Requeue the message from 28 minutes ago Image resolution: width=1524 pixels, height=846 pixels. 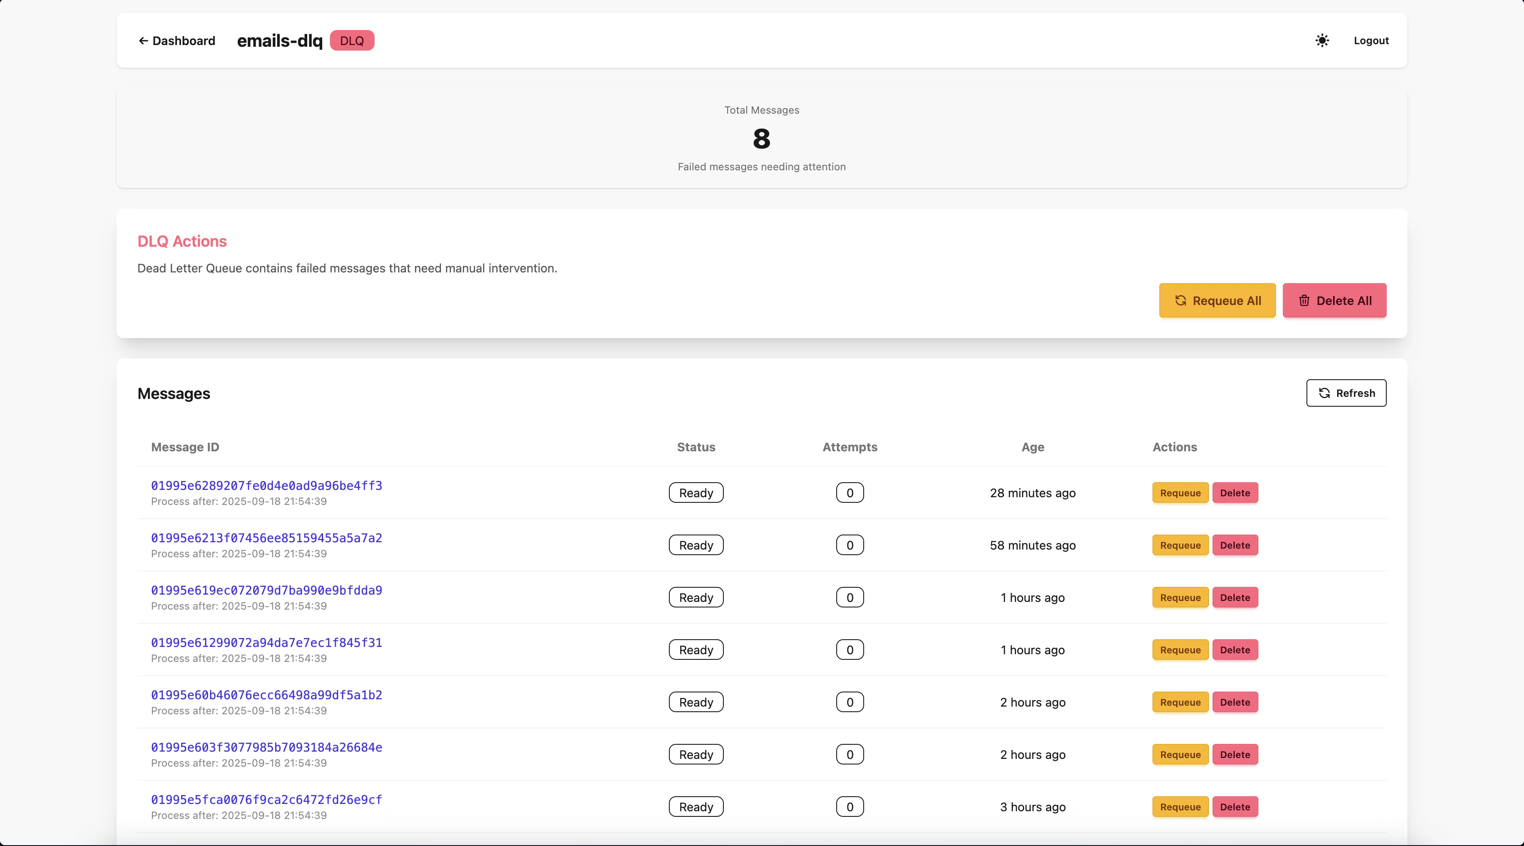[x=1179, y=493]
